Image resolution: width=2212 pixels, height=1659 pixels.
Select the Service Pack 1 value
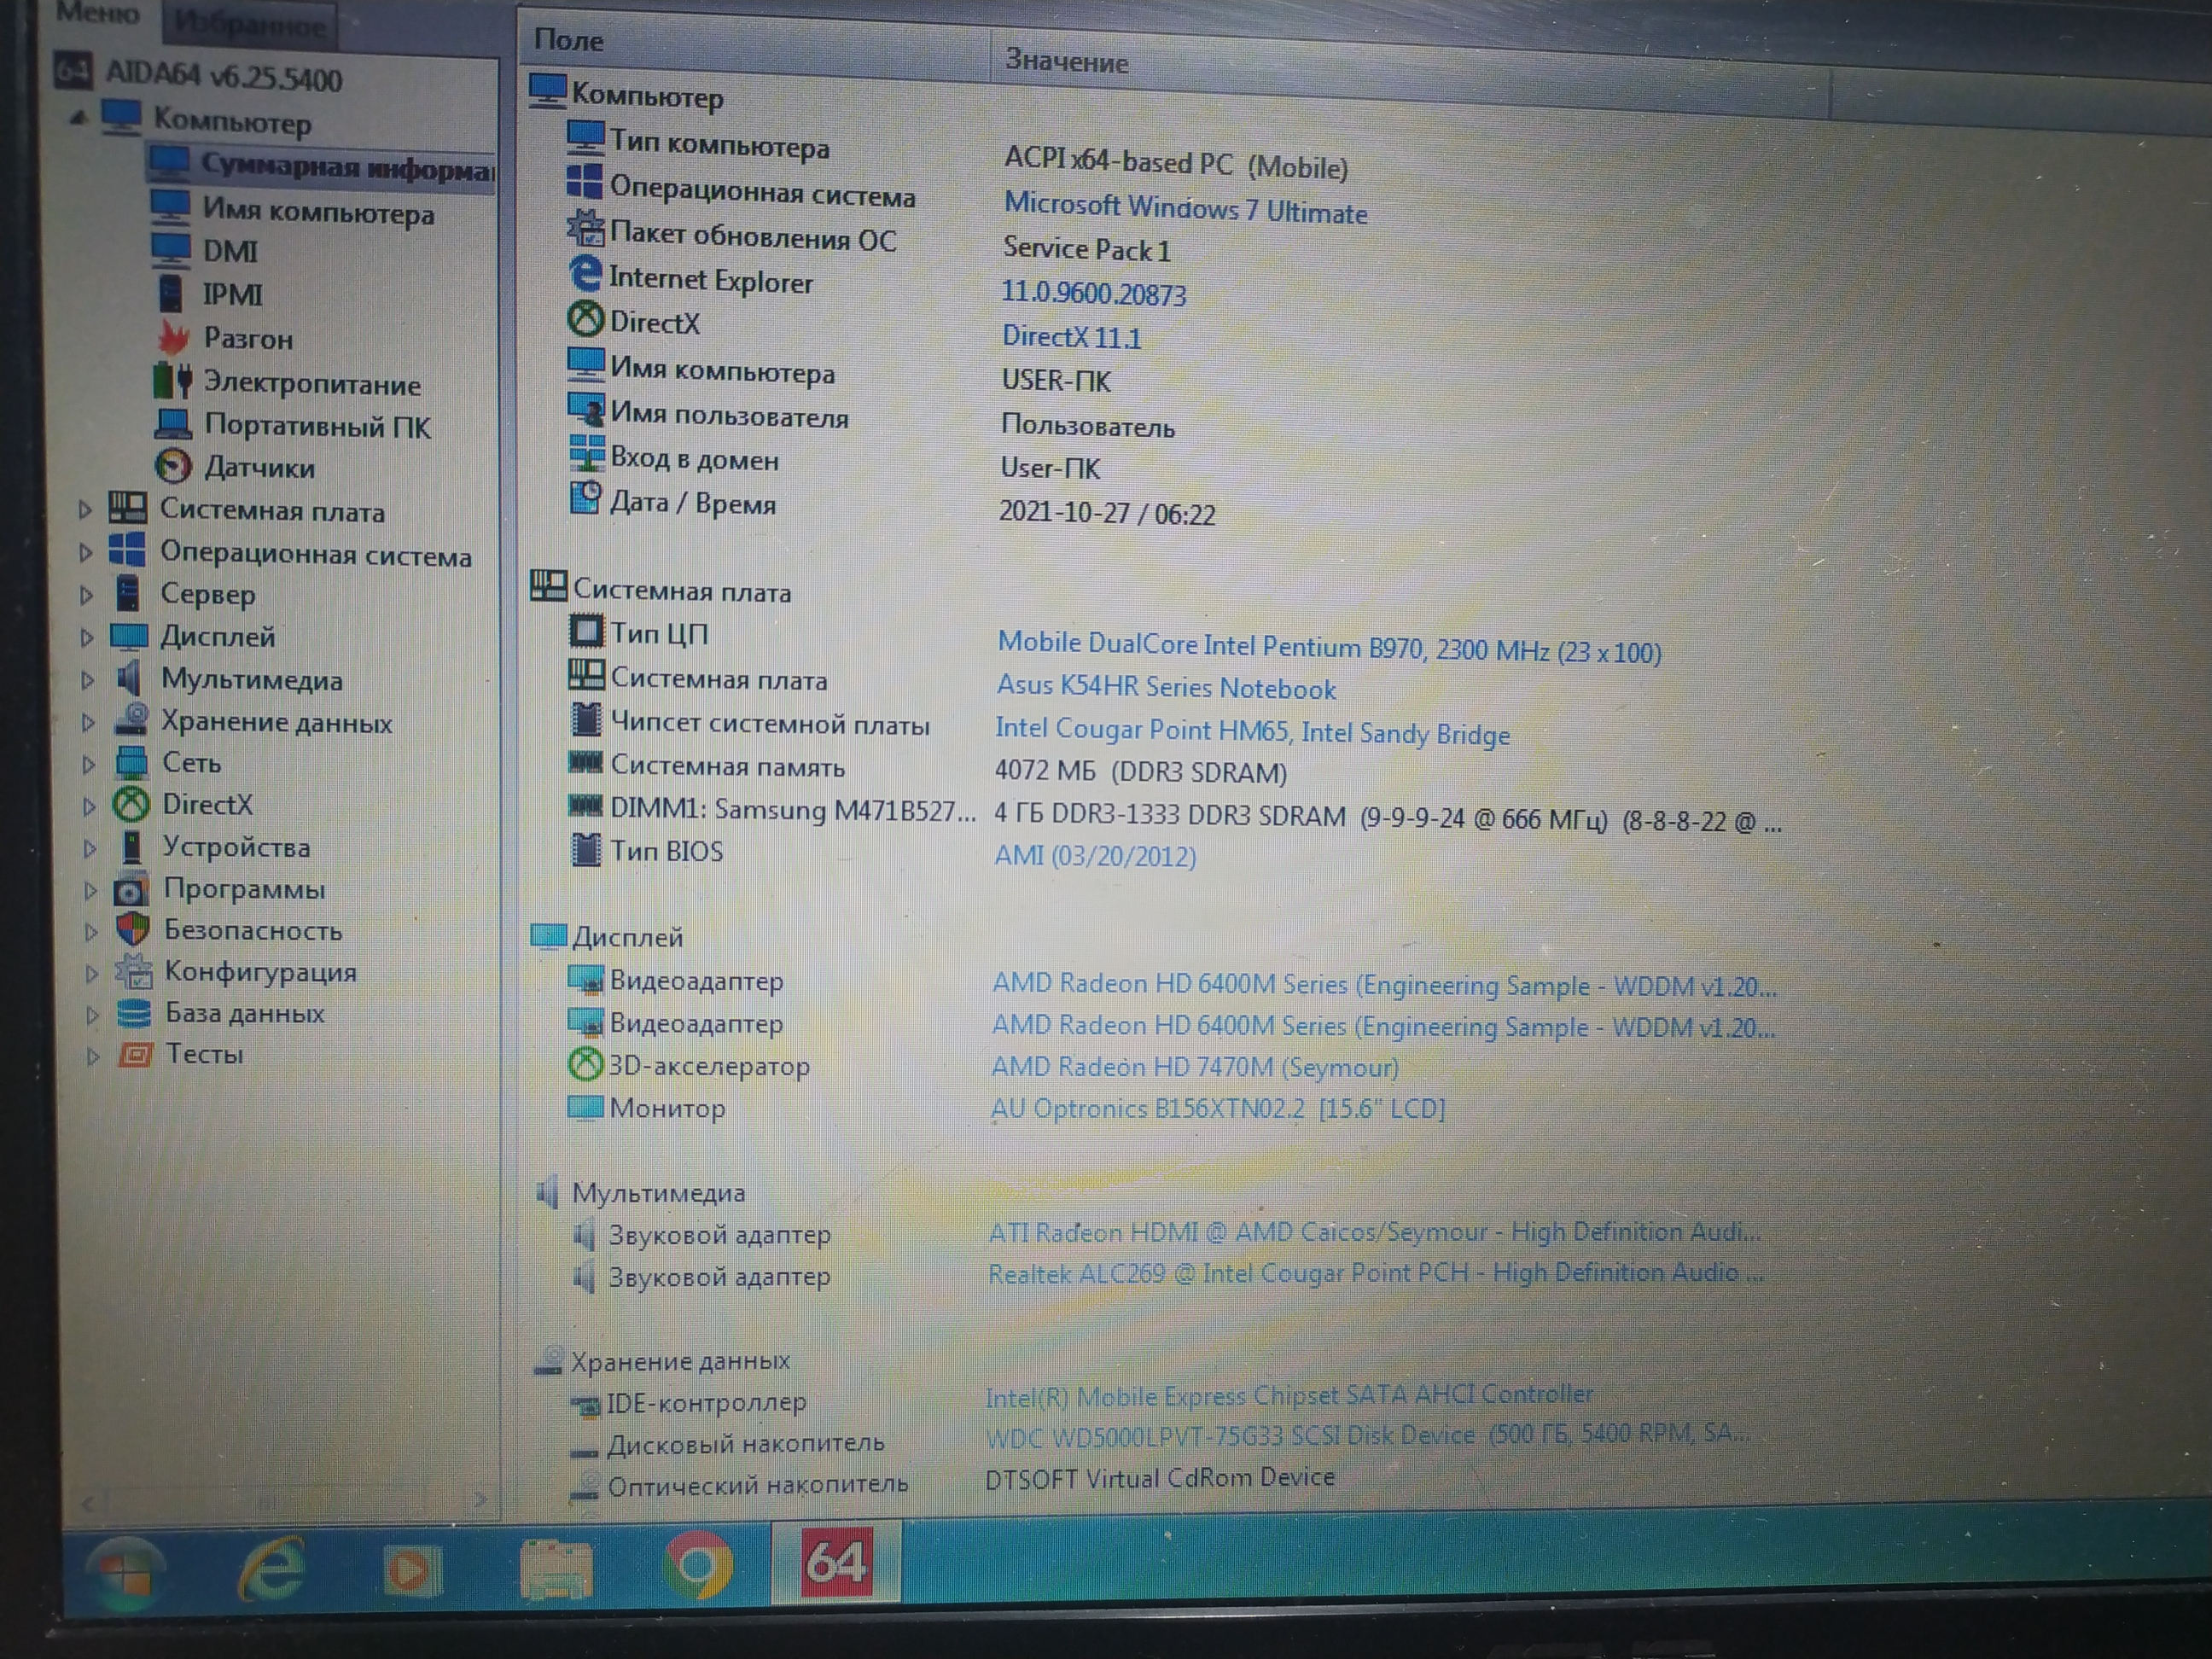[x=1087, y=249]
